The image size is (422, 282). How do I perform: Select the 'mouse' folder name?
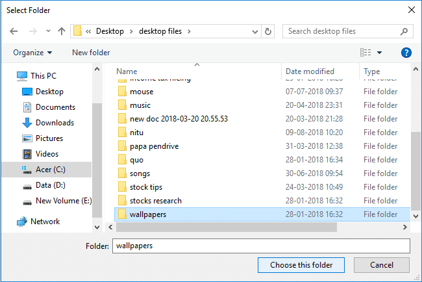tap(142, 92)
